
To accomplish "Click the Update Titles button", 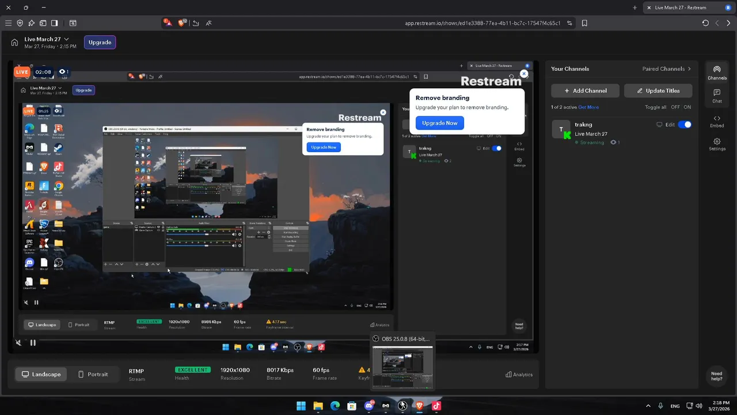I will pos(658,90).
